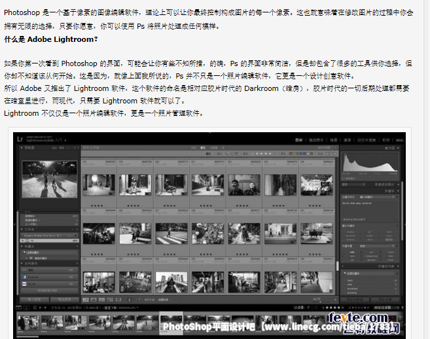This screenshot has height=339, width=430.
Task: Toggle the sort direction icon
Action: coord(139,300)
